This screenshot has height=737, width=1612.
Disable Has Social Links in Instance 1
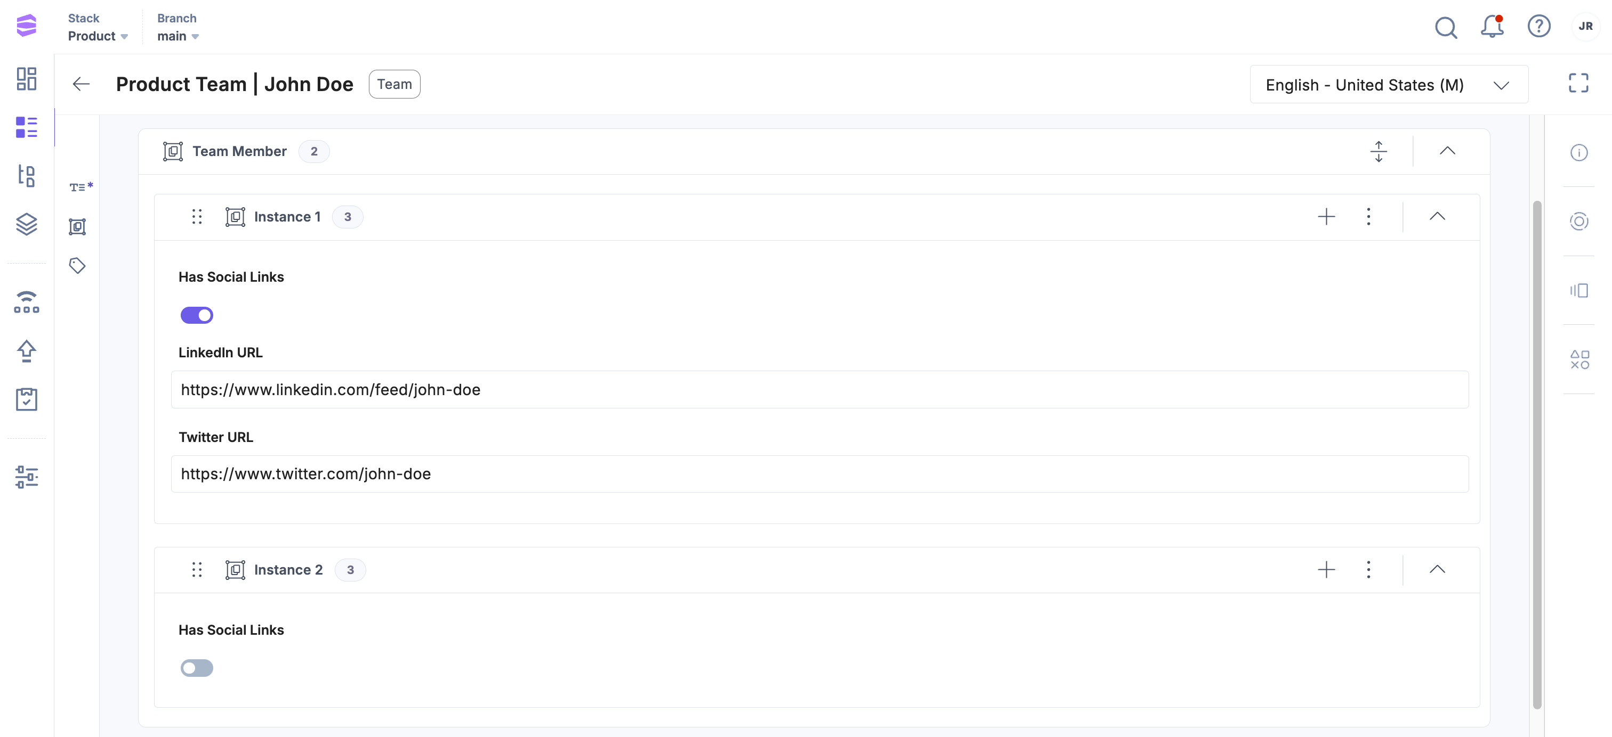(x=197, y=315)
